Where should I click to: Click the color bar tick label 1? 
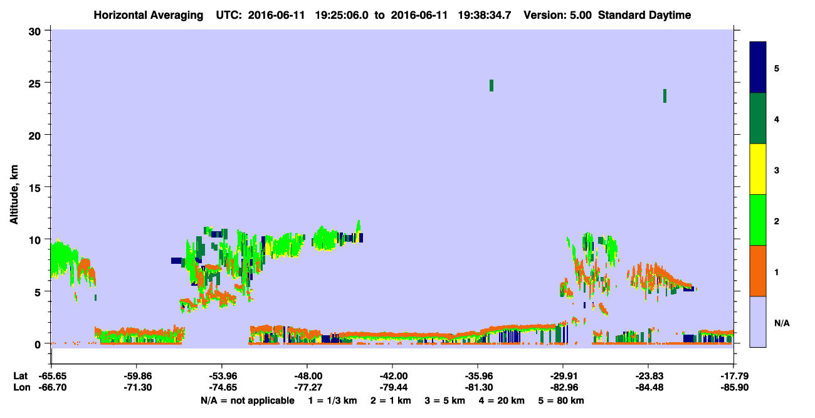[x=776, y=271]
